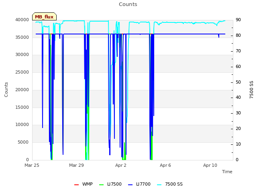Click the MB_flux label box

pyautogui.click(x=44, y=16)
